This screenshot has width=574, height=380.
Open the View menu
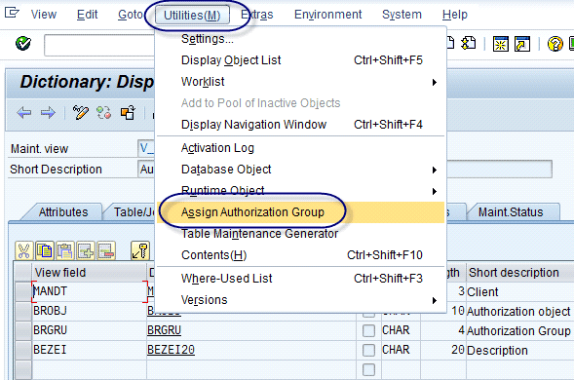(x=44, y=15)
